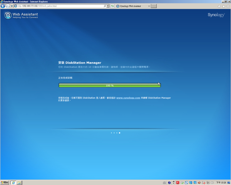Screen dimensions: 231x185
Task: Click the grey speaker tray icon
Action: 212,183
